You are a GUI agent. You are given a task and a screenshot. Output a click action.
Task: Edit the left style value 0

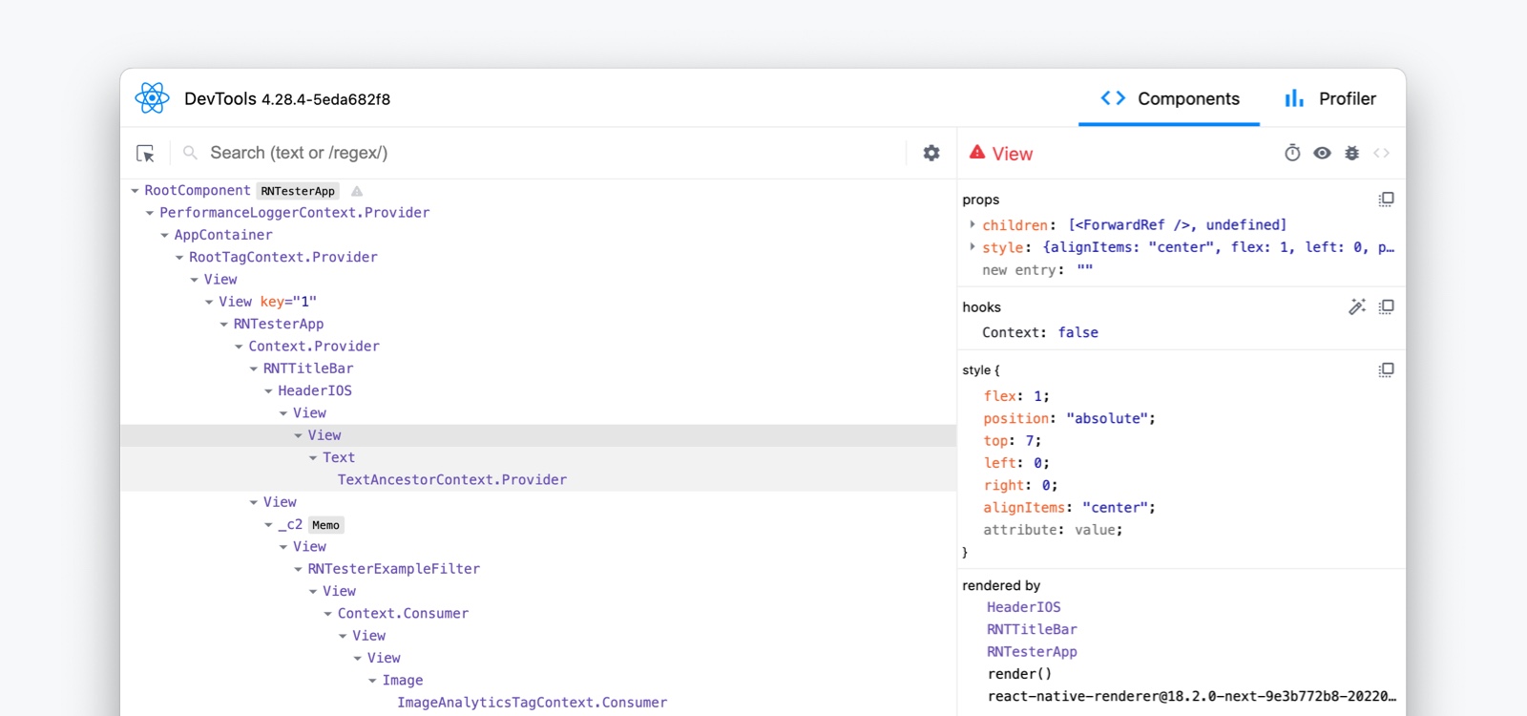point(1037,463)
